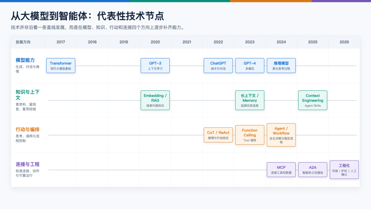This screenshot has width=371, height=209.
Task: Select the 行动与编排 row label
Action: [x=27, y=130]
